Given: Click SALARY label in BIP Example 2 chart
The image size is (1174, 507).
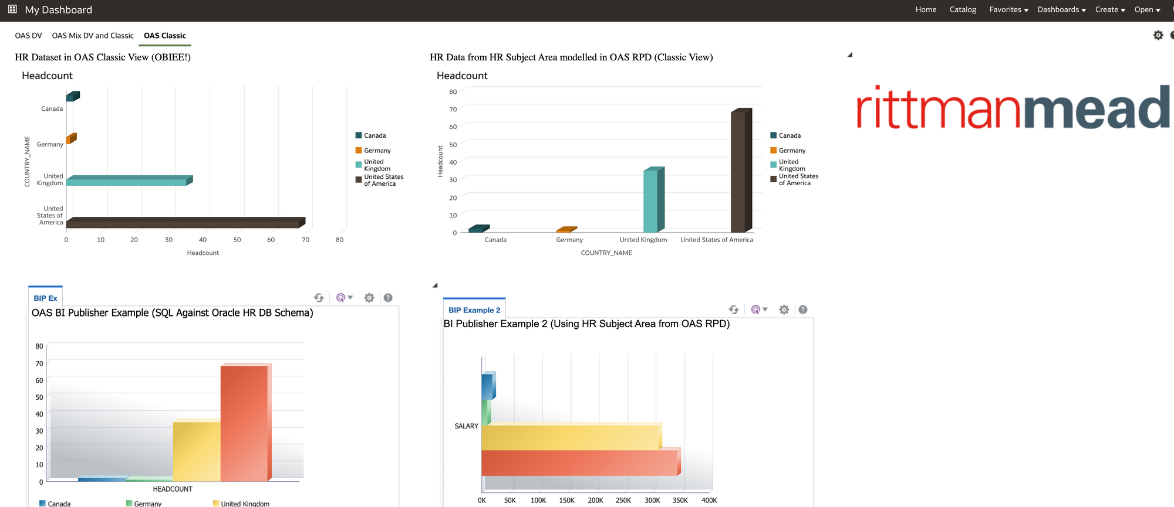Looking at the screenshot, I should (466, 426).
